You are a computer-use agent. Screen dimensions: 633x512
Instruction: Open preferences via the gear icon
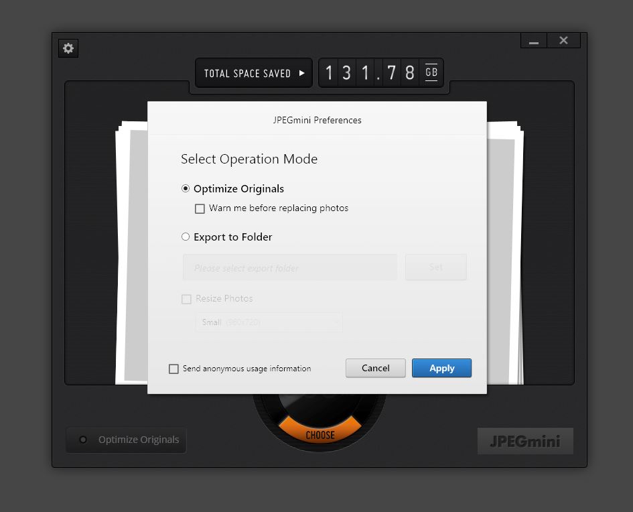click(x=68, y=48)
